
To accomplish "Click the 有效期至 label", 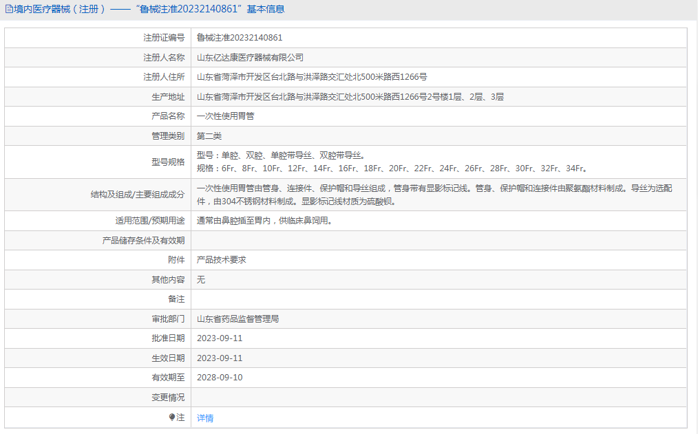I will (x=168, y=378).
